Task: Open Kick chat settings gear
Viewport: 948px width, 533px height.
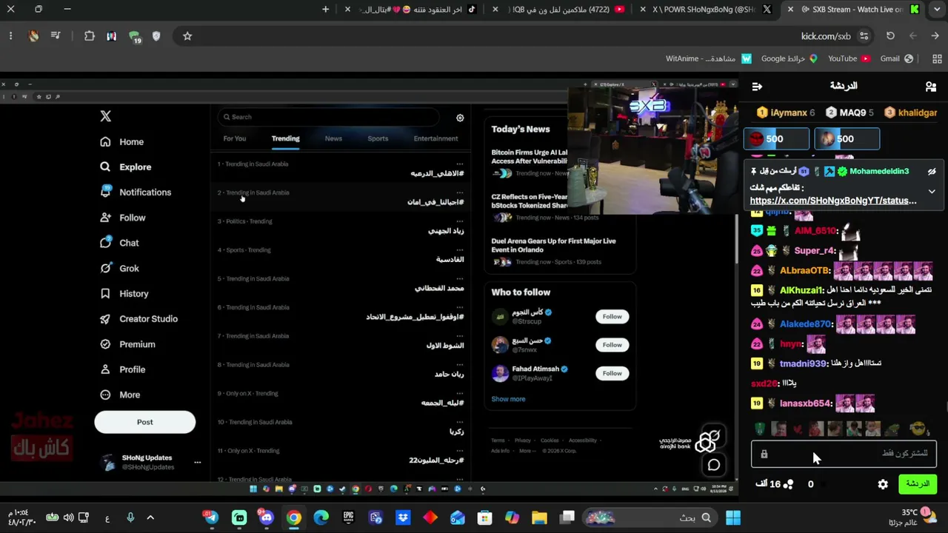Action: (x=883, y=484)
